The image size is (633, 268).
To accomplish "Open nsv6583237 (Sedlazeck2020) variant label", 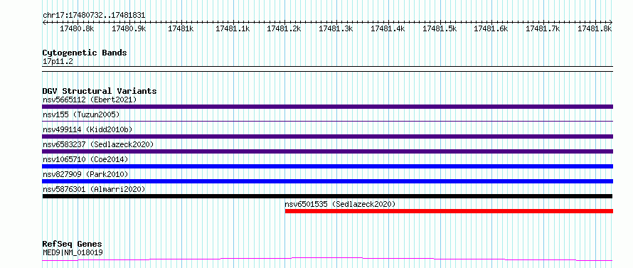I will click(98, 144).
